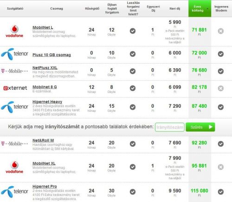Click the throttling checkmark icon for MobilNet XL
The image size is (232, 202).
[133, 167]
